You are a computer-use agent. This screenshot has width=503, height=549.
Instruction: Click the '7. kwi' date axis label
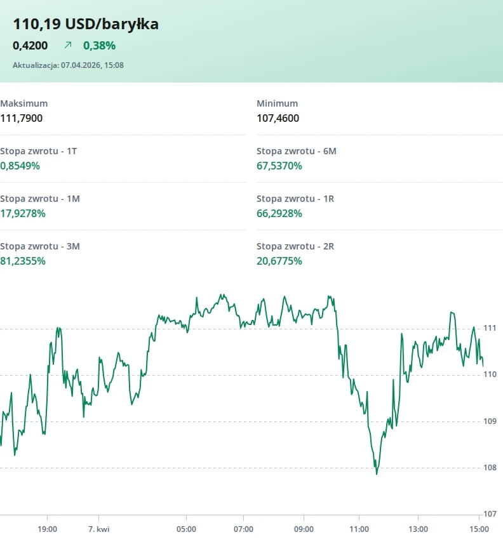[x=98, y=529]
